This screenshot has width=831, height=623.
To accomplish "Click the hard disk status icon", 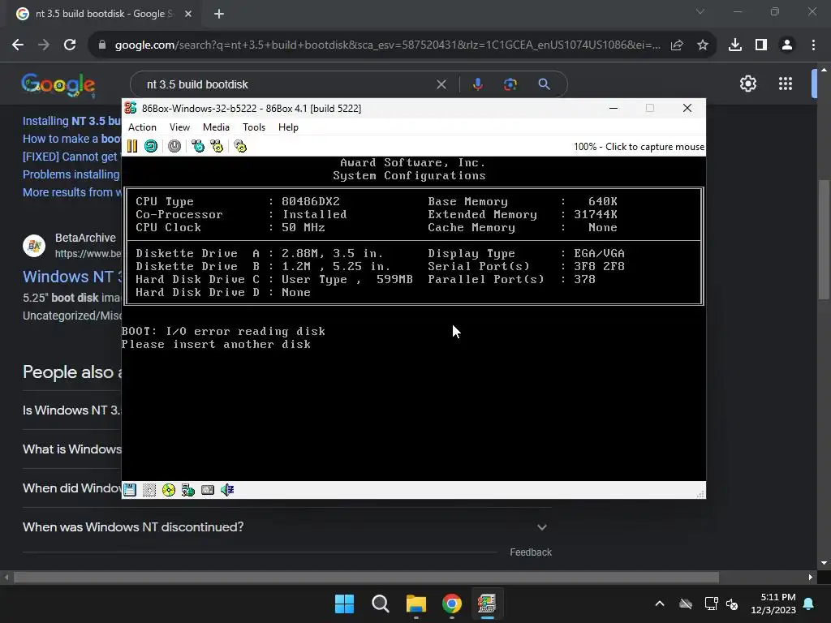I will coord(208,490).
